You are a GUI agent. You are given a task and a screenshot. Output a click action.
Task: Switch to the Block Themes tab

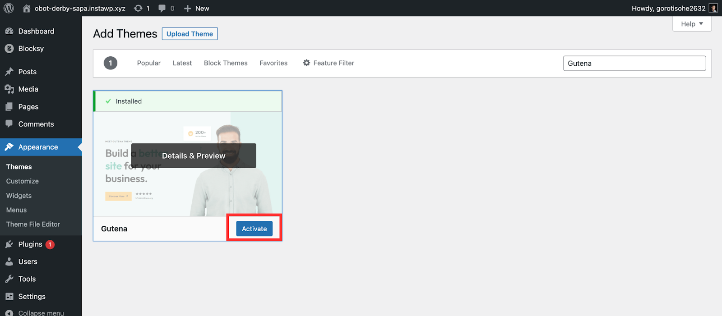coord(226,63)
